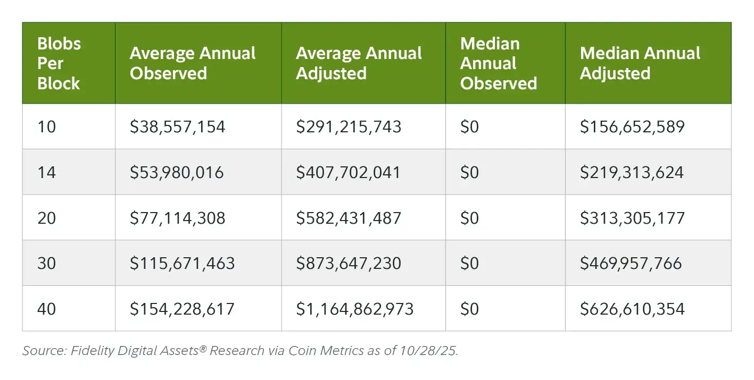This screenshot has height=380, width=754.
Task: Click the Median Annual Adjusted header
Action: pos(640,63)
